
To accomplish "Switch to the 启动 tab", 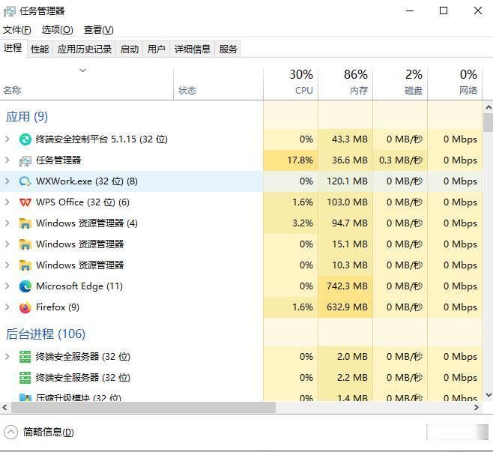I will (x=129, y=49).
